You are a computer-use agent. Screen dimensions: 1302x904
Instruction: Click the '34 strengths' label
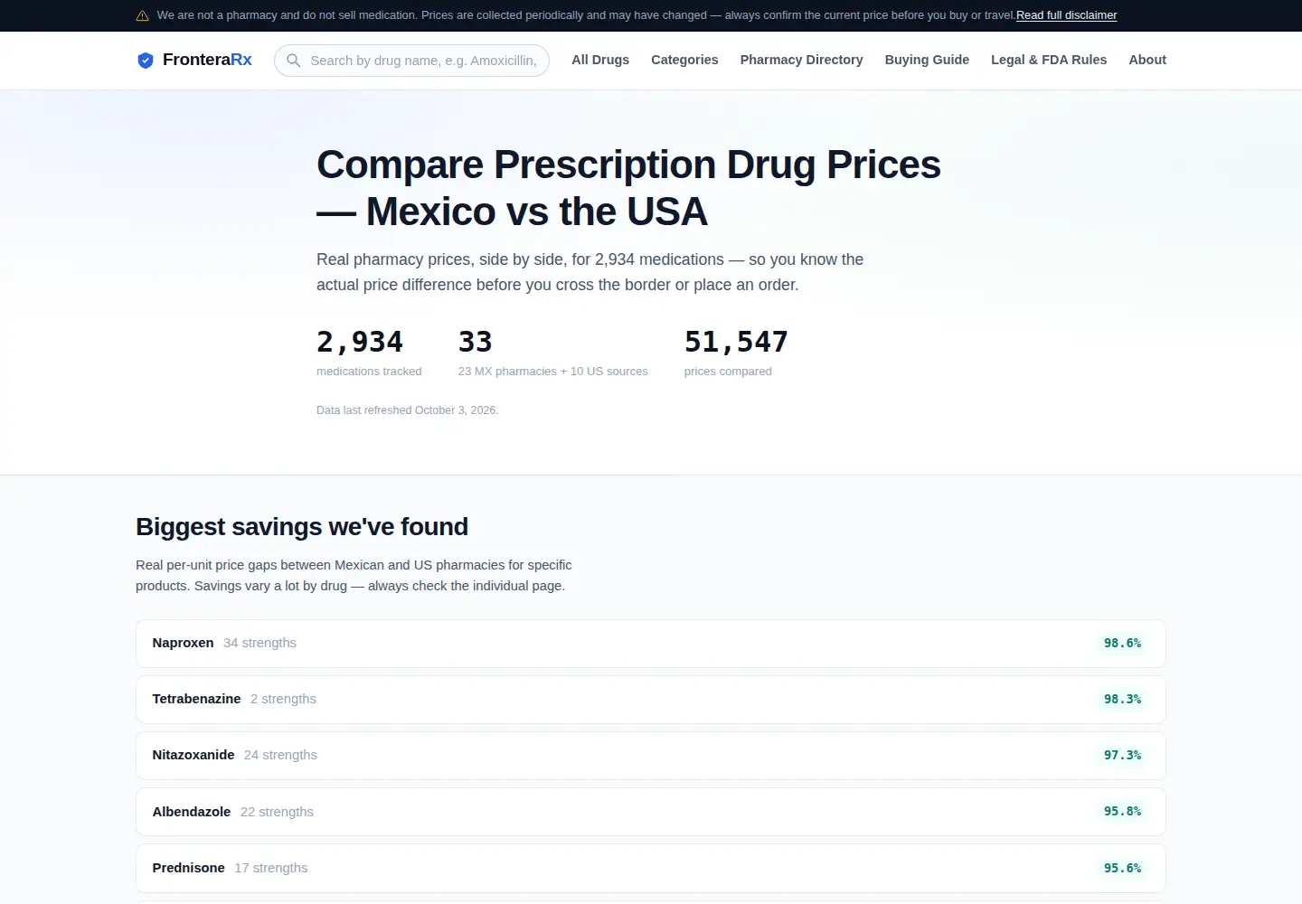click(x=259, y=643)
